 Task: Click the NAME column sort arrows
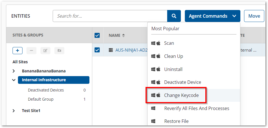click(123, 36)
